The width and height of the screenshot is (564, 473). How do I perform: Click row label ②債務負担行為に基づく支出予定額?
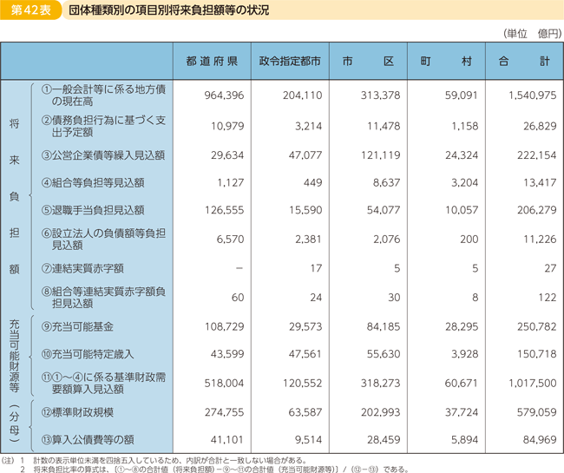[103, 126]
